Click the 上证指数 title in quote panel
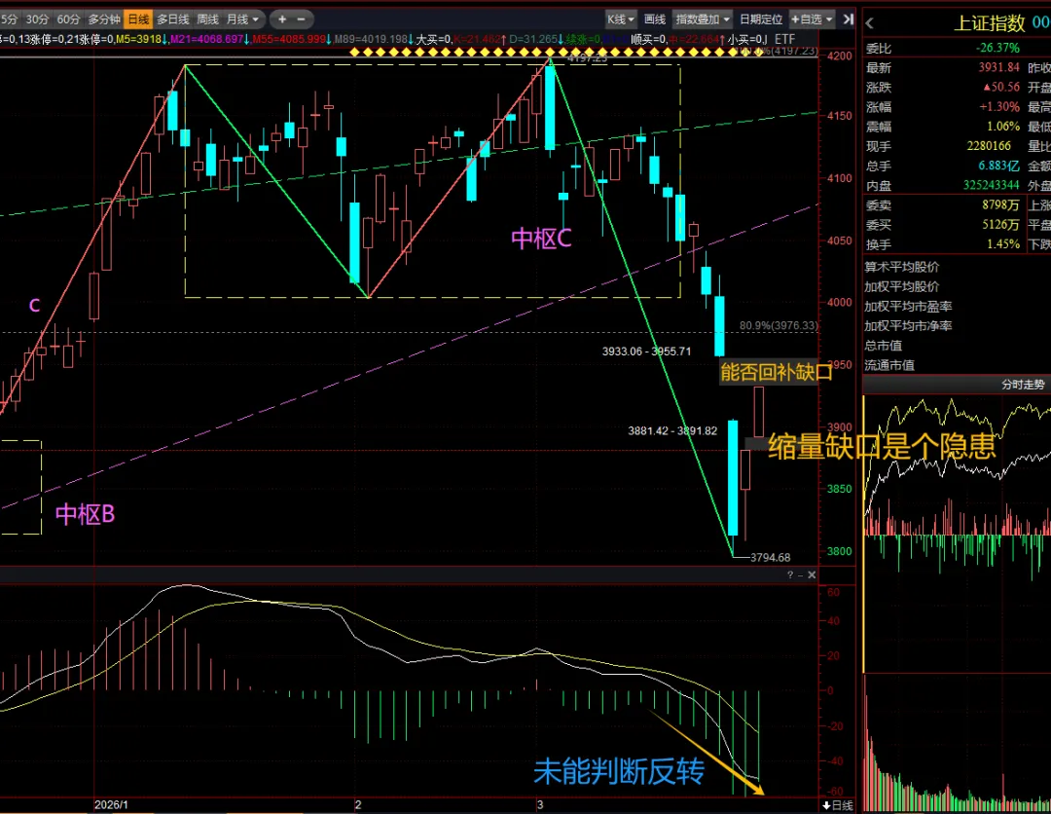 tap(990, 23)
